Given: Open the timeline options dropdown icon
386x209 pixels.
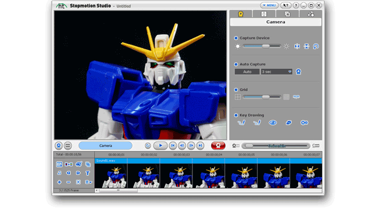Looking at the screenshot, I should (88, 182).
